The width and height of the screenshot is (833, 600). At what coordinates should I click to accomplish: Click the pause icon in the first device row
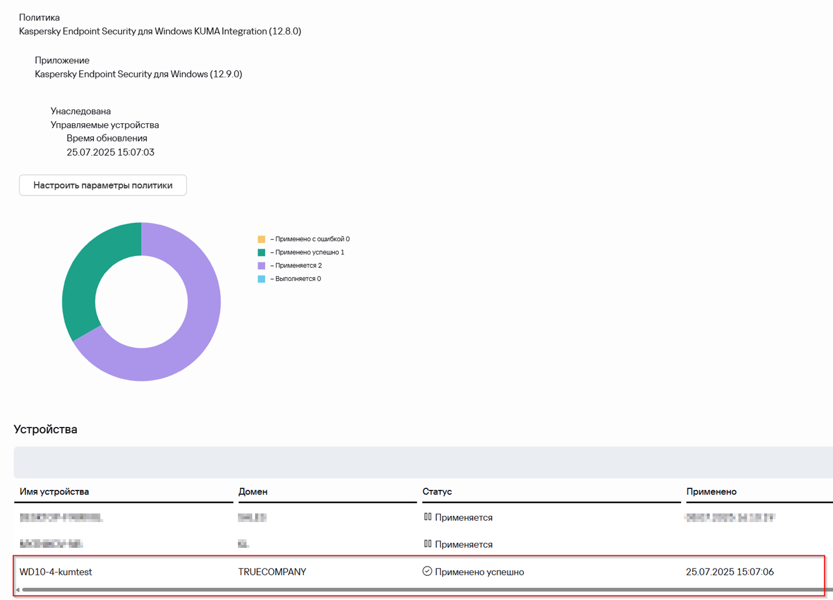point(428,517)
